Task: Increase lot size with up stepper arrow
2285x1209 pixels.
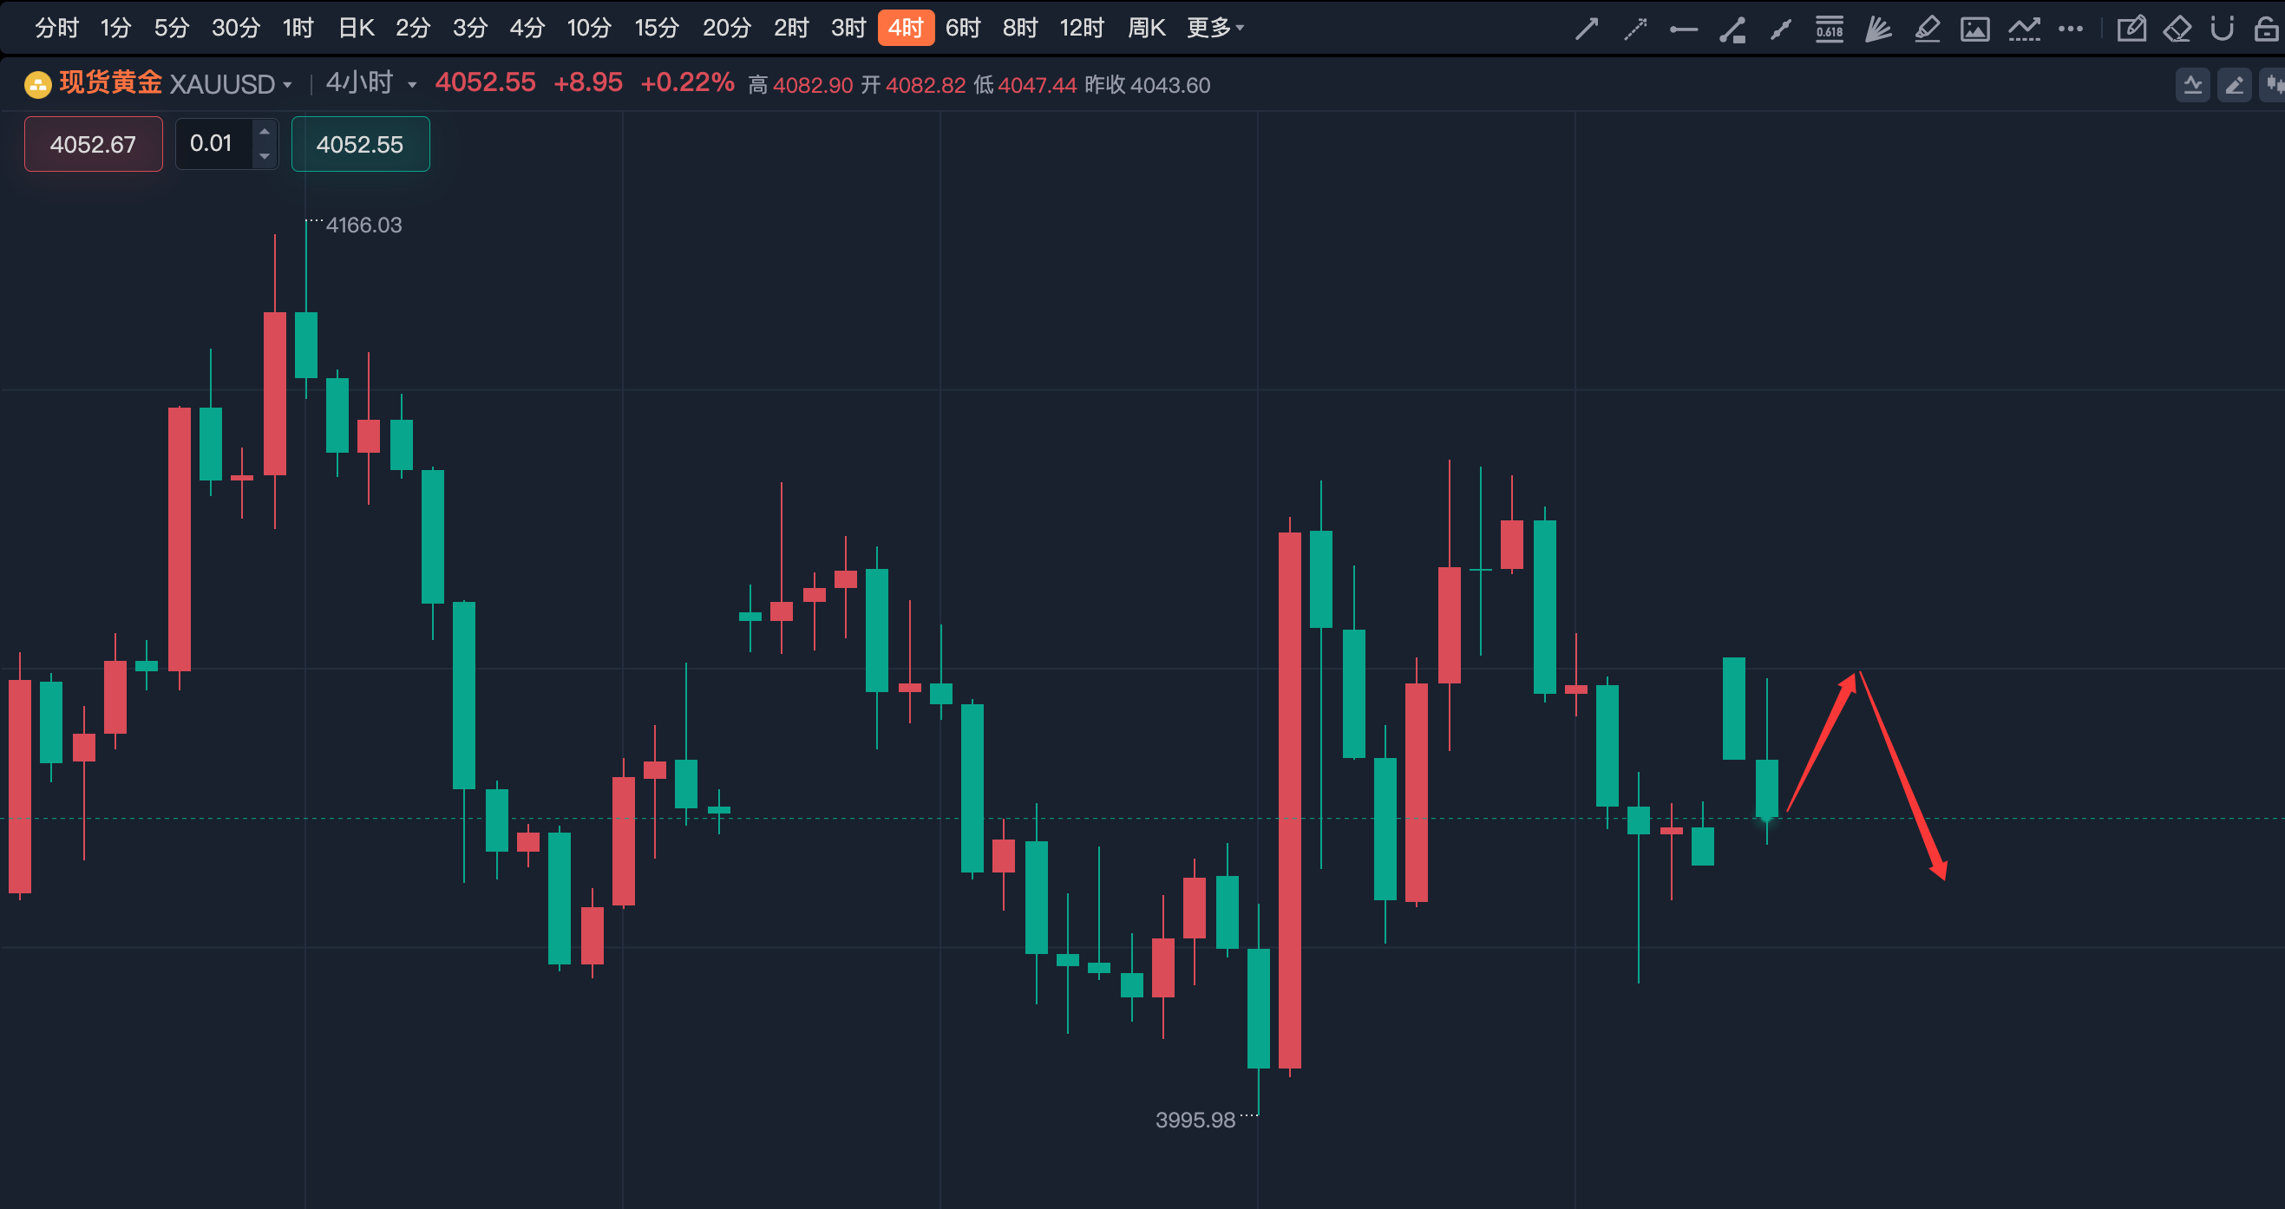Action: pyautogui.click(x=265, y=131)
